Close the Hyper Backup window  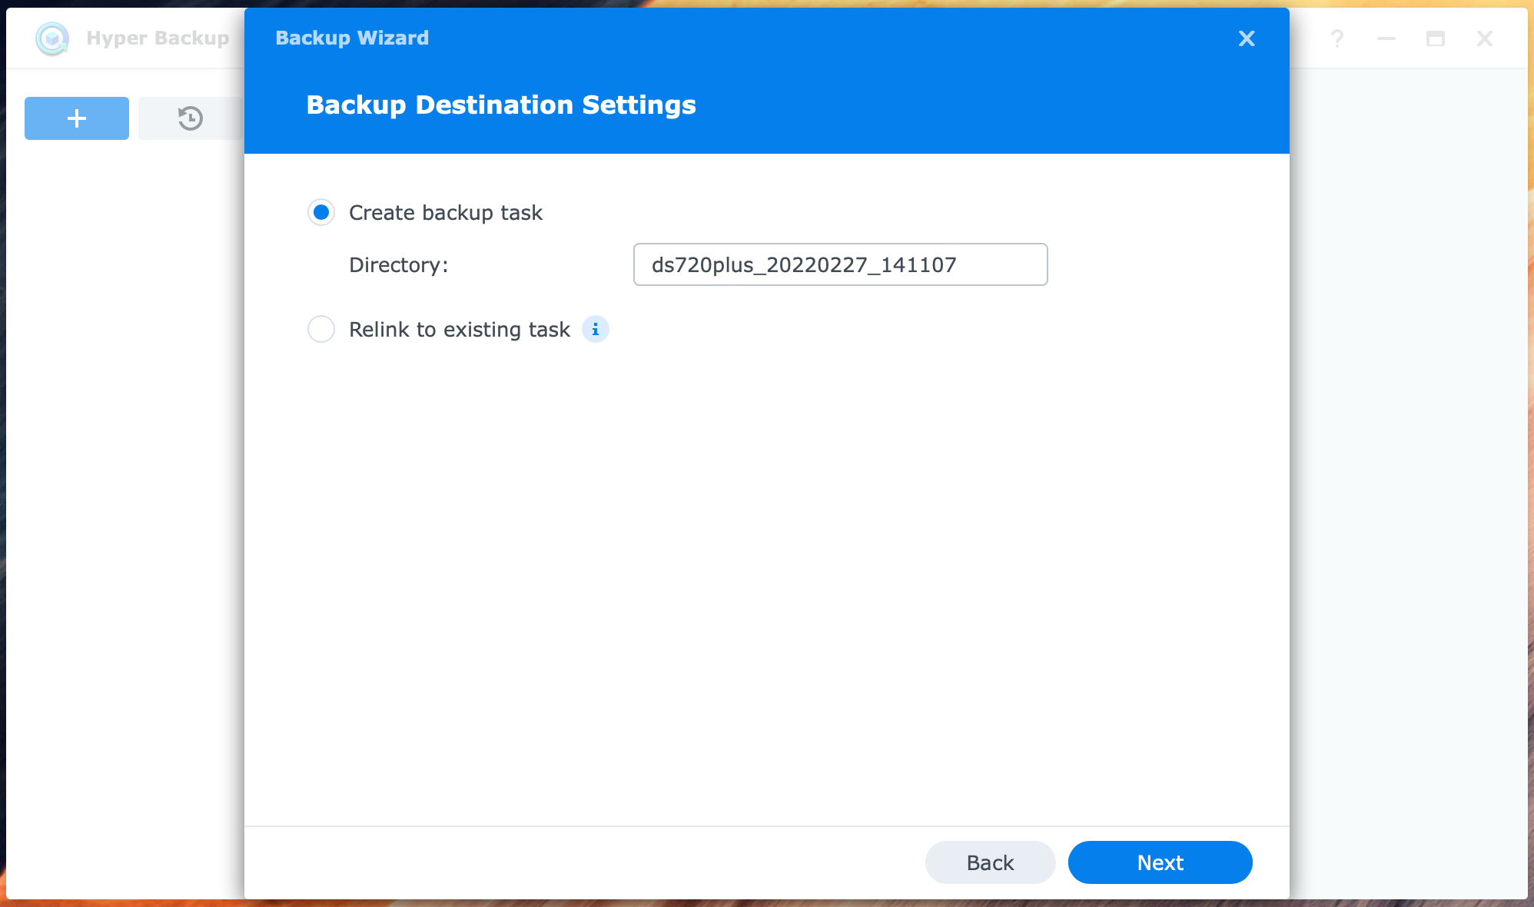pyautogui.click(x=1485, y=38)
